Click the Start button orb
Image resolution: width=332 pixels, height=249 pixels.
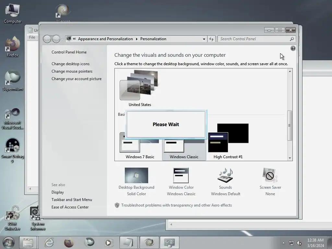[x=8, y=243]
